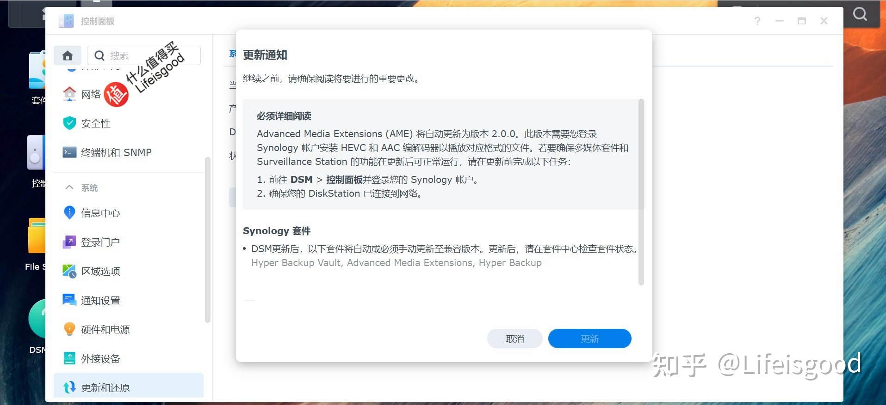
Task: Open the 信息中心 info icon
Action: coord(69,212)
